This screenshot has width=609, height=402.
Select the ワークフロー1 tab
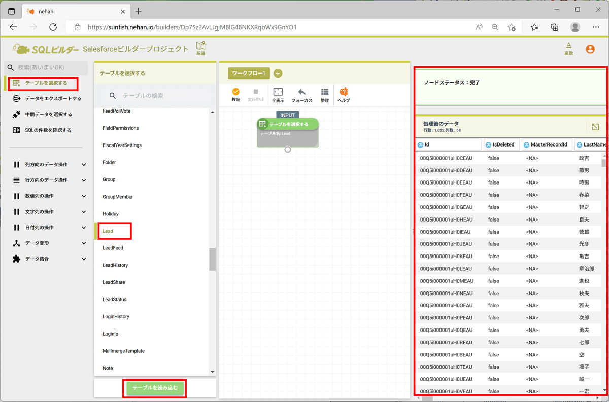pos(249,74)
